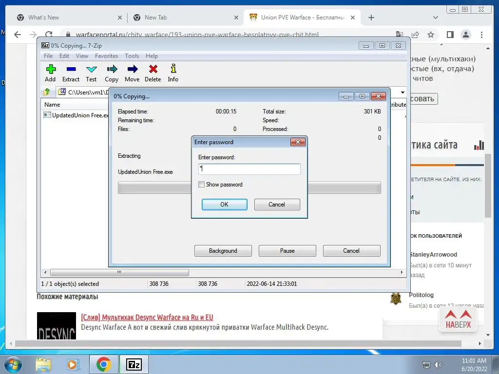Confirm the password with OK
The image size is (499, 374).
pos(224,205)
